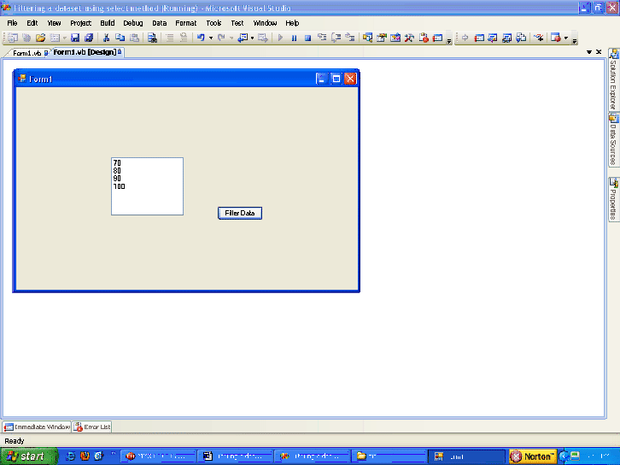Image resolution: width=620 pixels, height=465 pixels.
Task: Click the Stop Debugging square icon
Action: [307, 38]
